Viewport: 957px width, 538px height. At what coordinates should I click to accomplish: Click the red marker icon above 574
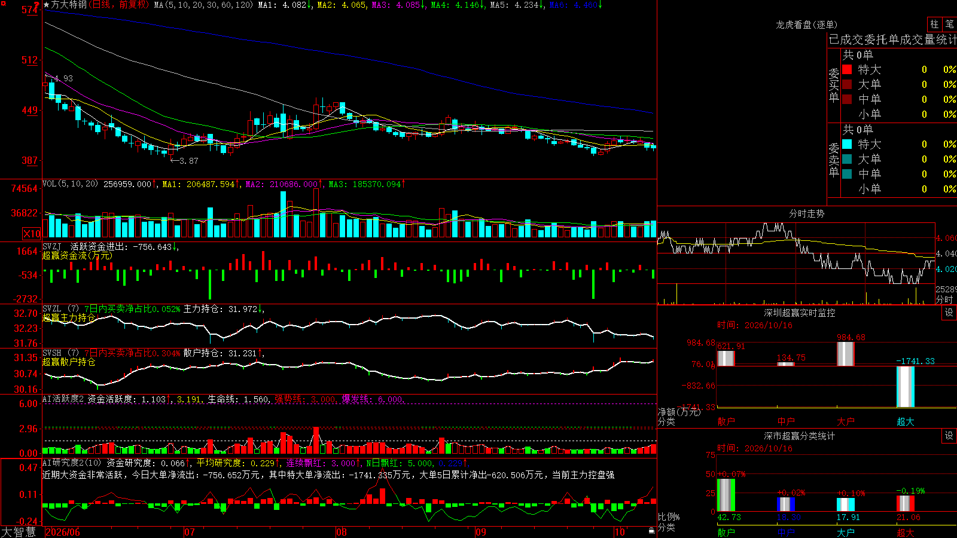(36, 4)
